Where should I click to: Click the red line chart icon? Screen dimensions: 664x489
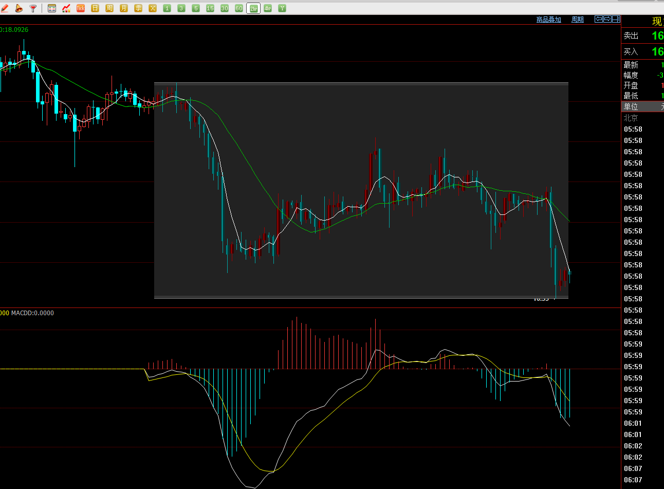(x=66, y=8)
